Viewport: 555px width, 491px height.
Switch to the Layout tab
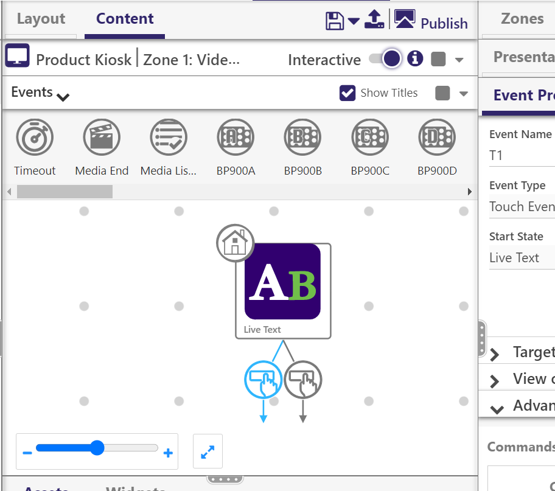42,19
